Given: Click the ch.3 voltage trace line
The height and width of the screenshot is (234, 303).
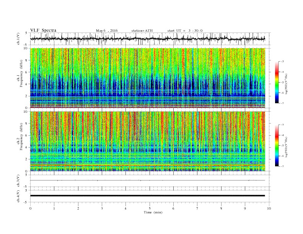Looking at the screenshot, I should click(x=147, y=180).
